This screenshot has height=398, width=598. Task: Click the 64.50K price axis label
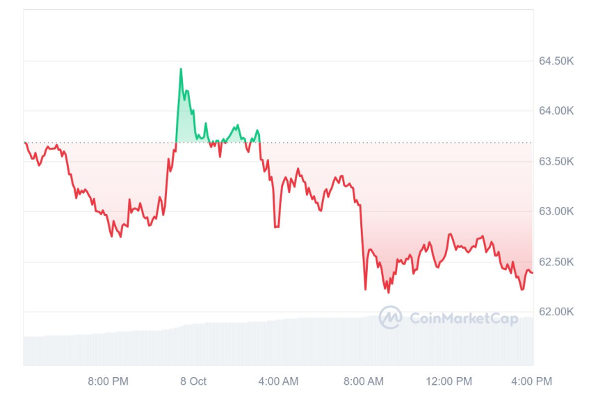pyautogui.click(x=556, y=61)
